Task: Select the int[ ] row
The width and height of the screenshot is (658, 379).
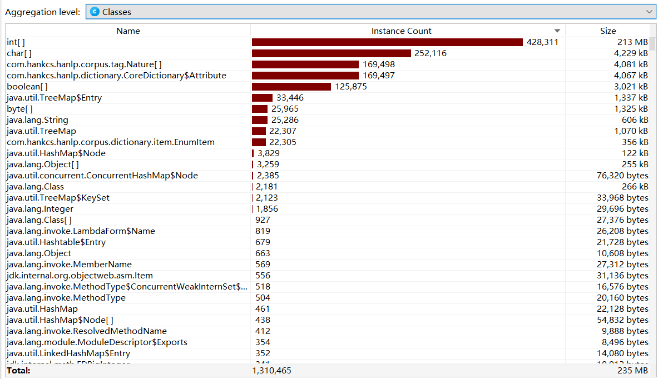Action: point(328,42)
